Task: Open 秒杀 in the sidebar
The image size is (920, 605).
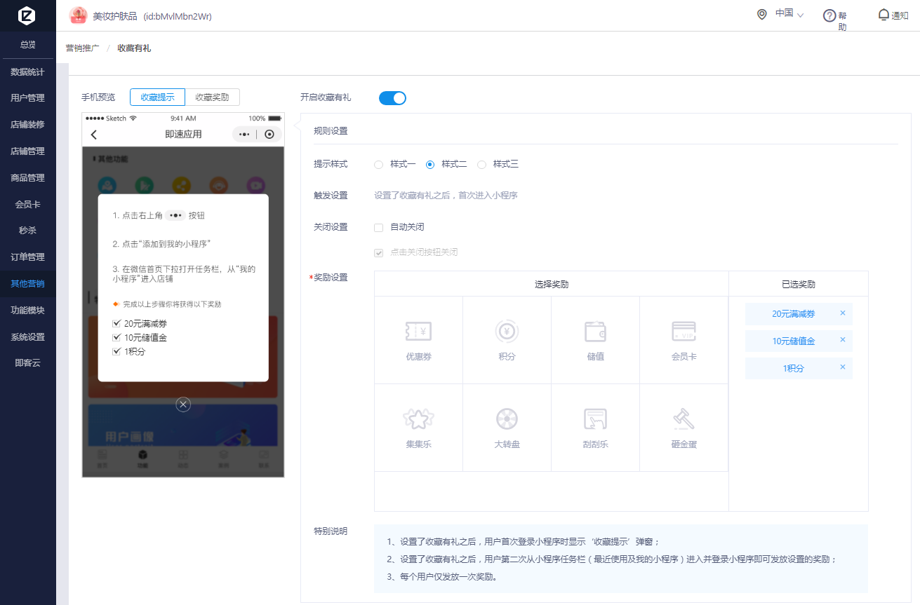Action: (x=28, y=230)
